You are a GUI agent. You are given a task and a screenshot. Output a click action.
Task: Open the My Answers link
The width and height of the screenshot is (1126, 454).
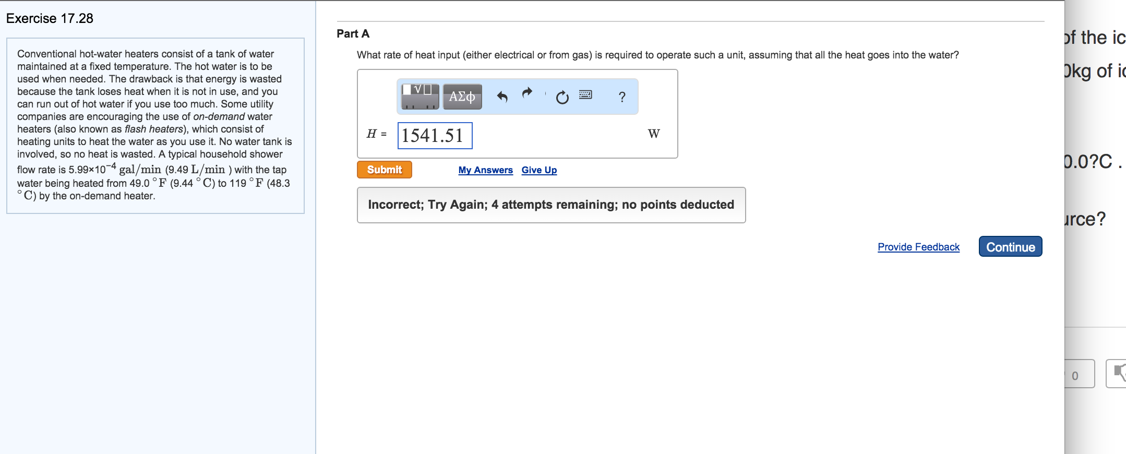point(485,170)
